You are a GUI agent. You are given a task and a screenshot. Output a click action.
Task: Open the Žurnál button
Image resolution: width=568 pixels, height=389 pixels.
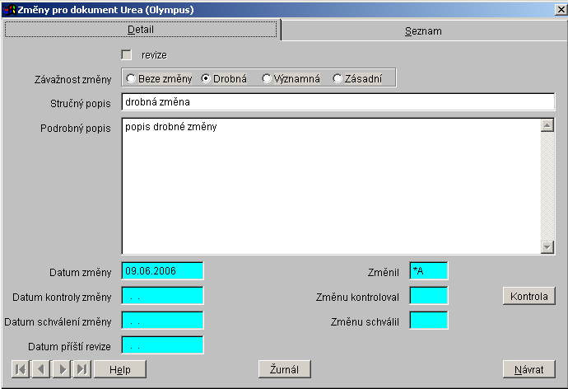(284, 369)
